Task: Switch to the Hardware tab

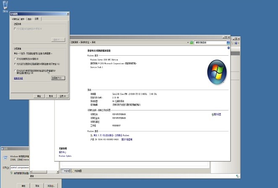Action: pyautogui.click(x=23, y=19)
